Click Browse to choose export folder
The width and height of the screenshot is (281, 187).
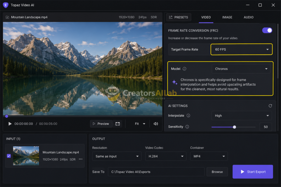(217, 172)
